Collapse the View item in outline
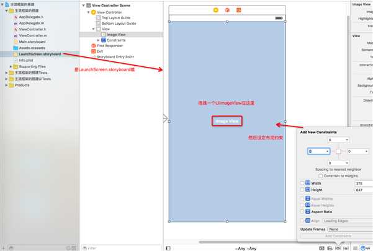This screenshot has height=251, width=373. (x=94, y=29)
